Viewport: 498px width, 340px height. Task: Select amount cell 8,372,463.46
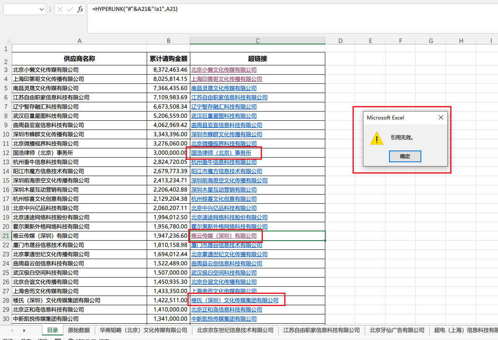click(169, 70)
